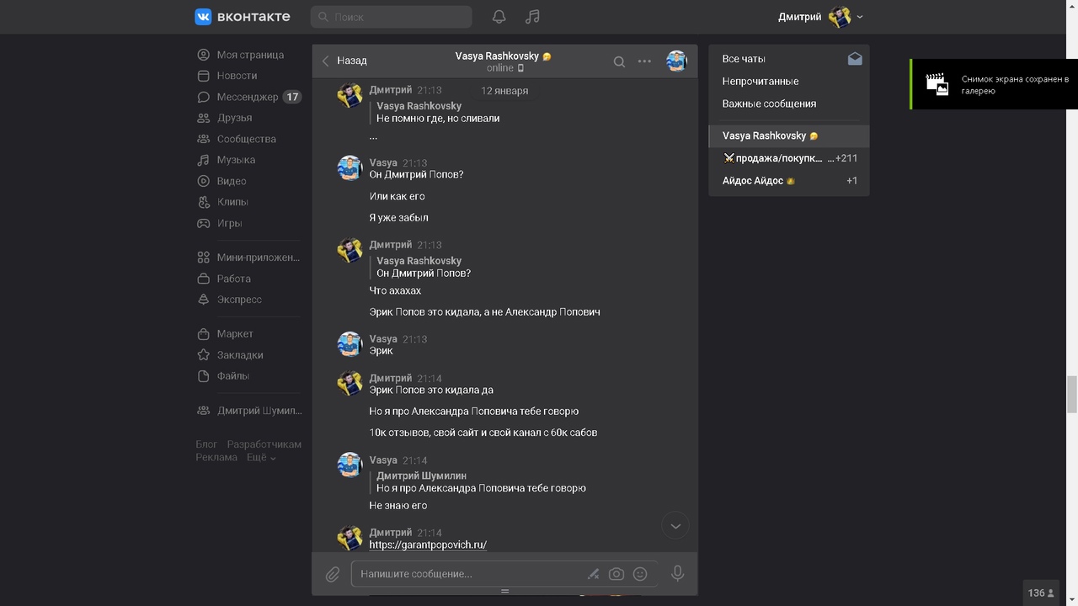Image resolution: width=1078 pixels, height=606 pixels.
Task: Go back using the Назад button
Action: click(x=344, y=61)
